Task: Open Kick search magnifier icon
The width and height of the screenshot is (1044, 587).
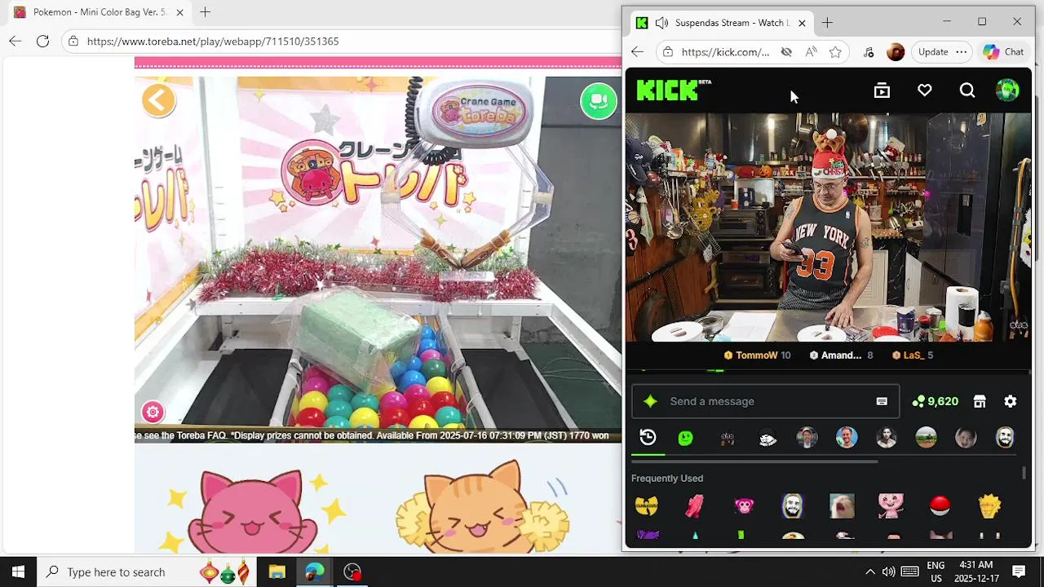Action: pos(967,90)
